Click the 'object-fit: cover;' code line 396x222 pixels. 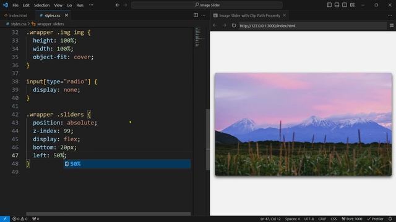click(63, 57)
